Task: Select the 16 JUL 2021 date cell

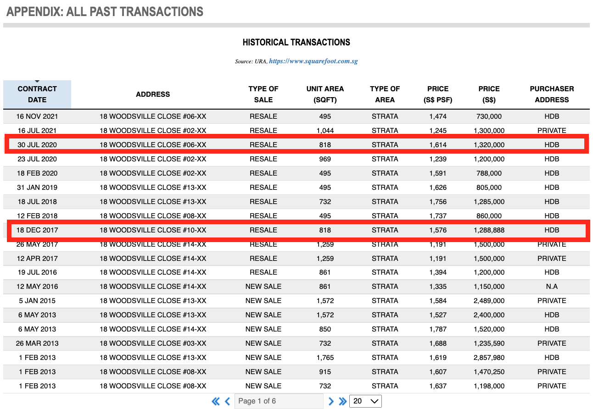Action: click(x=37, y=131)
